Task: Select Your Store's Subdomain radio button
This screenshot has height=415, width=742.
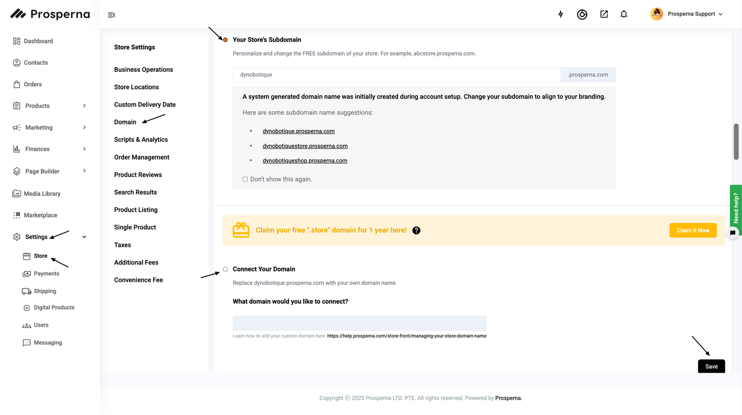Action: pyautogui.click(x=225, y=40)
